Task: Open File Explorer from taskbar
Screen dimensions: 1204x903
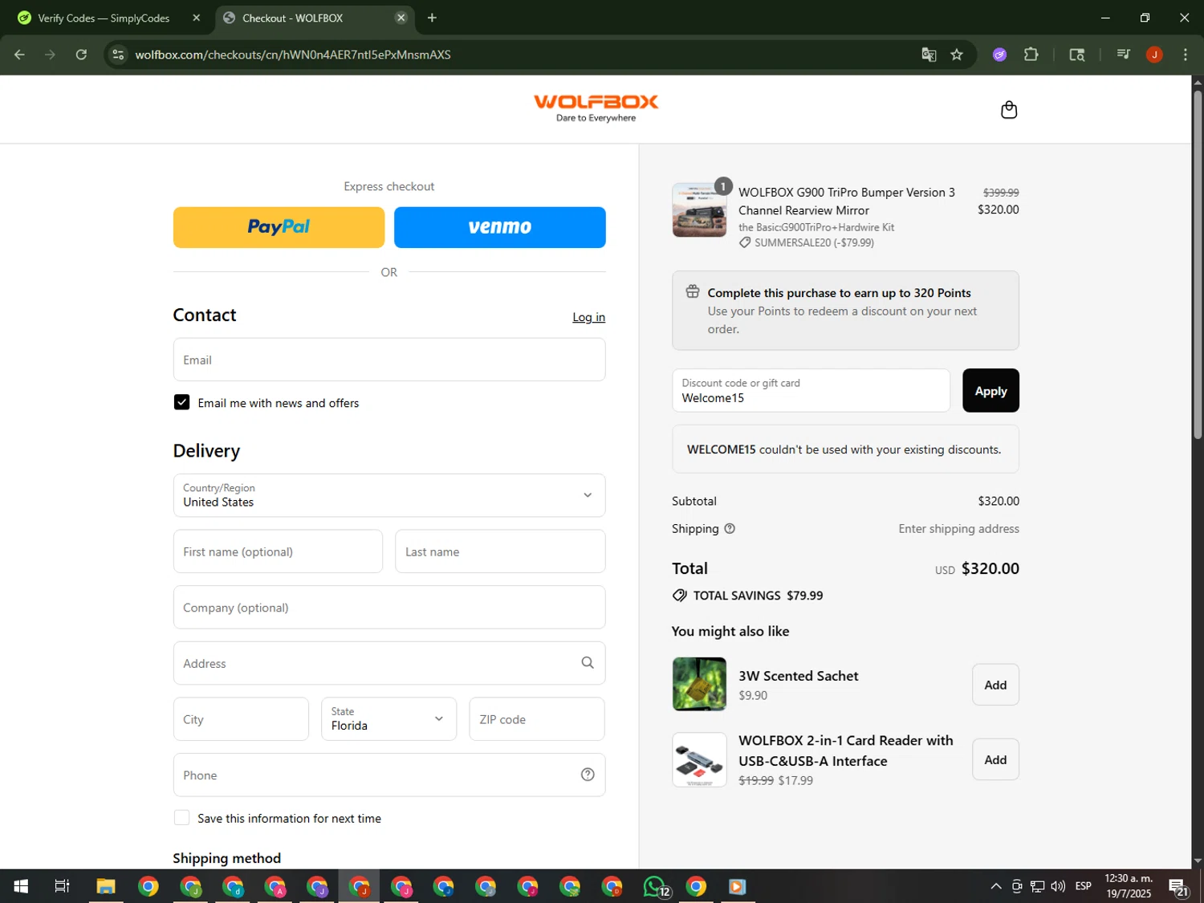Action: (106, 886)
